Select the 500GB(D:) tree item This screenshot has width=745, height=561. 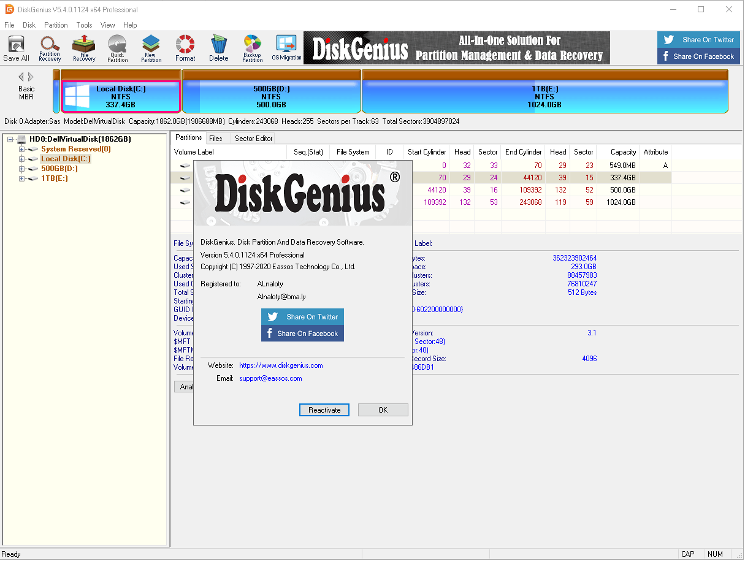pos(59,169)
